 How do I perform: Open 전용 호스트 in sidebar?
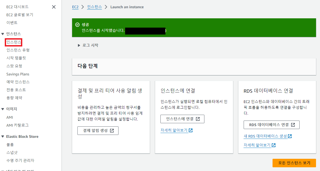(16, 90)
